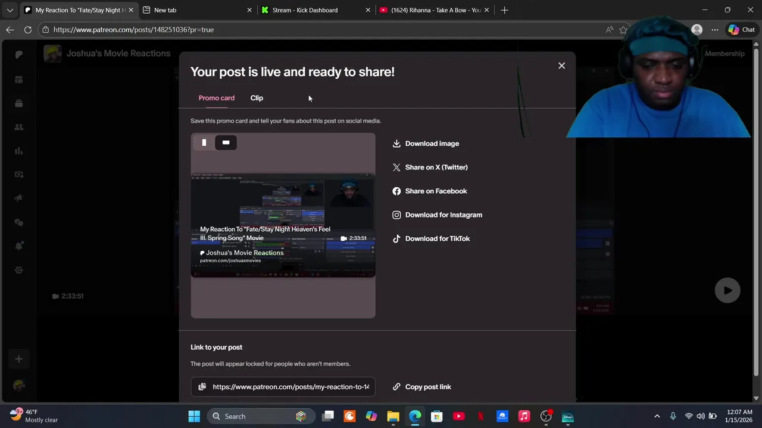Screen dimensions: 762x428
Task: Click the play button on the background video
Action: click(x=727, y=291)
